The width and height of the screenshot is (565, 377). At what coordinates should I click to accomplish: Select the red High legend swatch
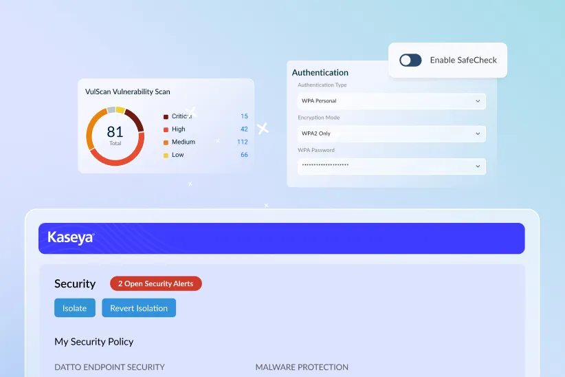tap(166, 129)
